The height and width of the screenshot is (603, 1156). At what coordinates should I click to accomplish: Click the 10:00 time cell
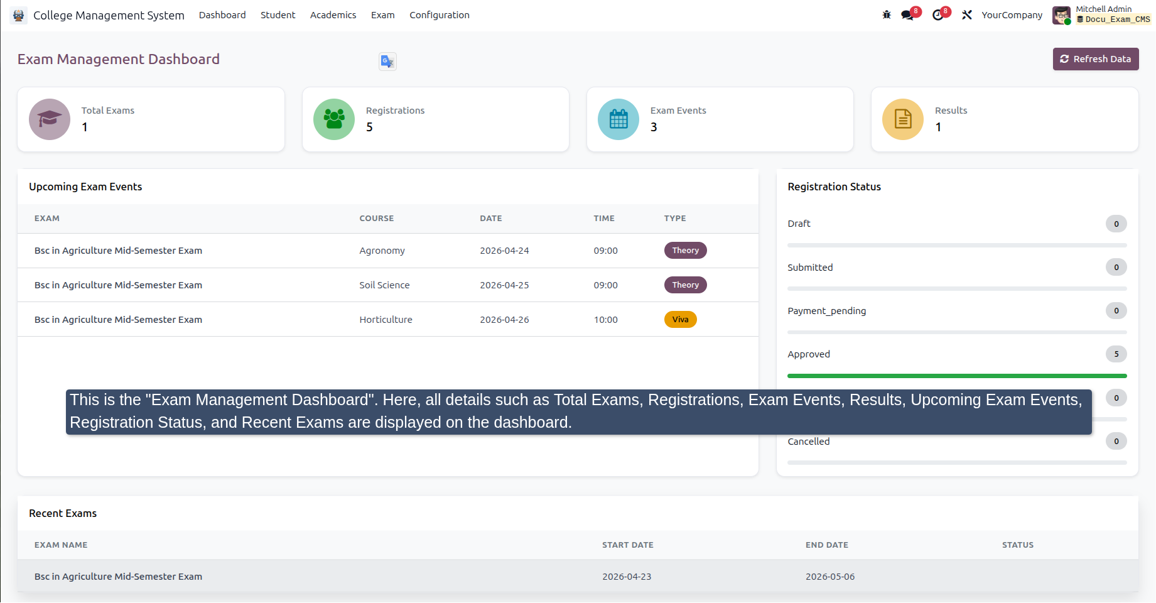pos(606,320)
